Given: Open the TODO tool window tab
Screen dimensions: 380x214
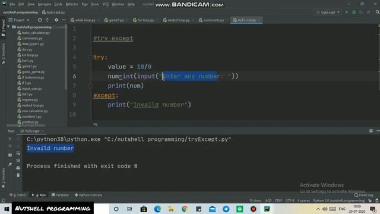Looking at the screenshot, I should coord(18,195).
